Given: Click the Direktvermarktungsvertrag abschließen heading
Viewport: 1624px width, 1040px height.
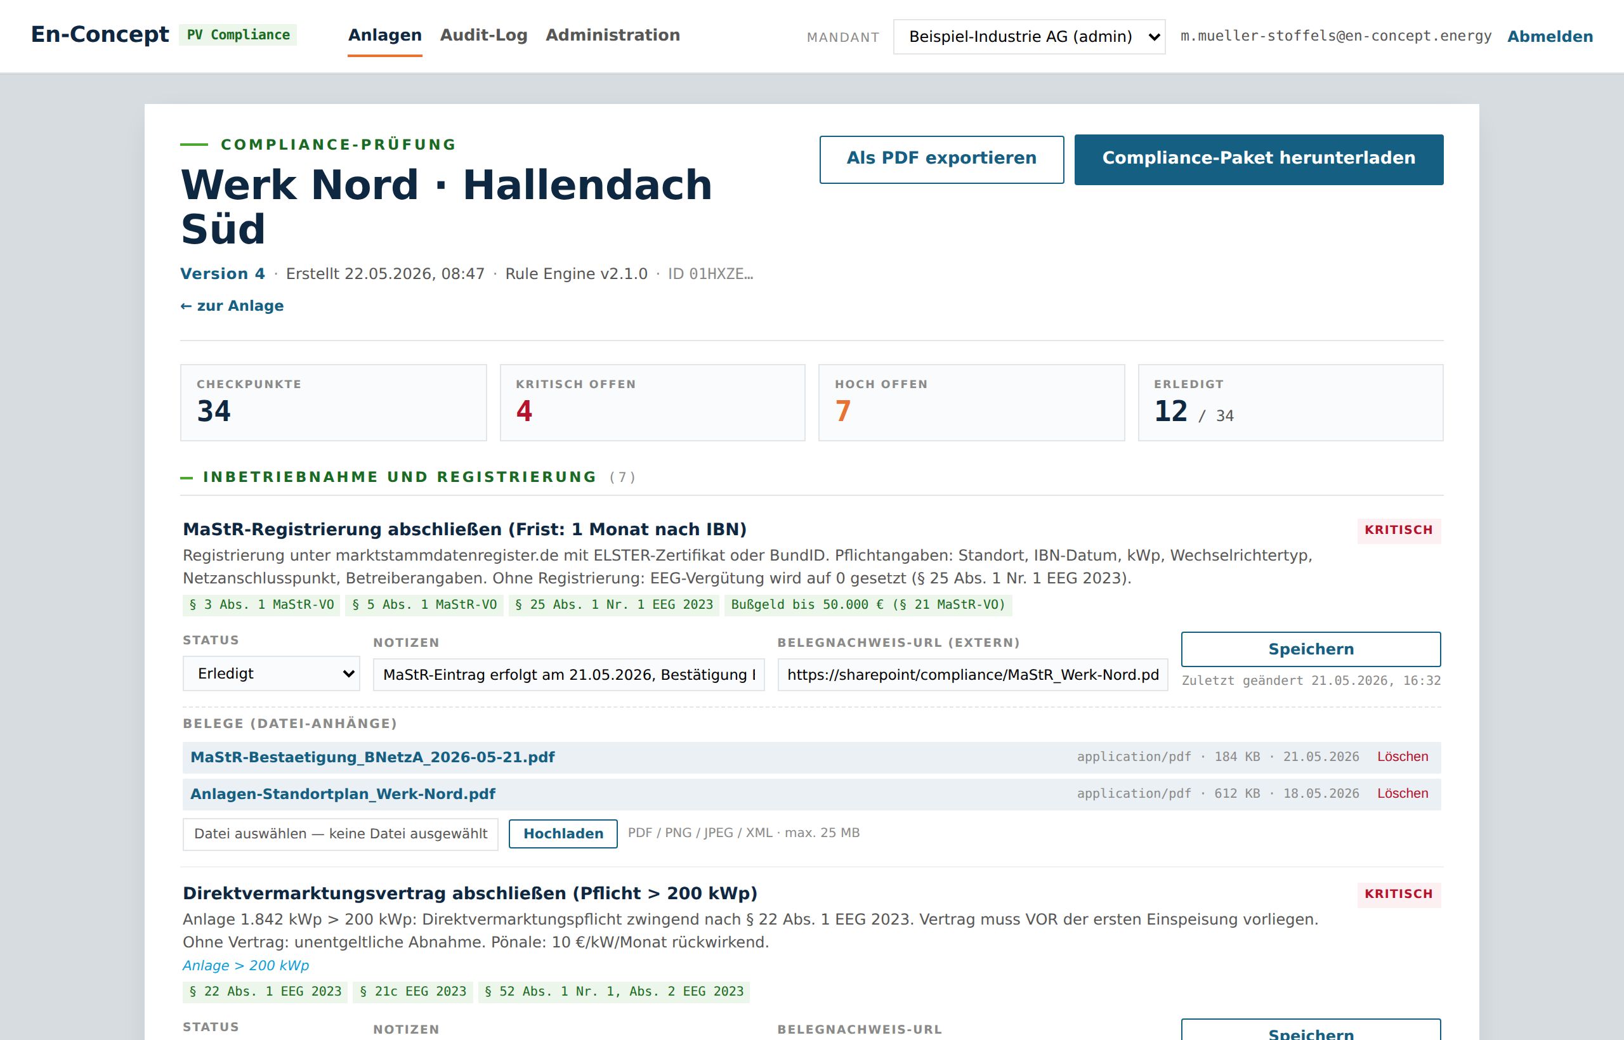Looking at the screenshot, I should [469, 894].
